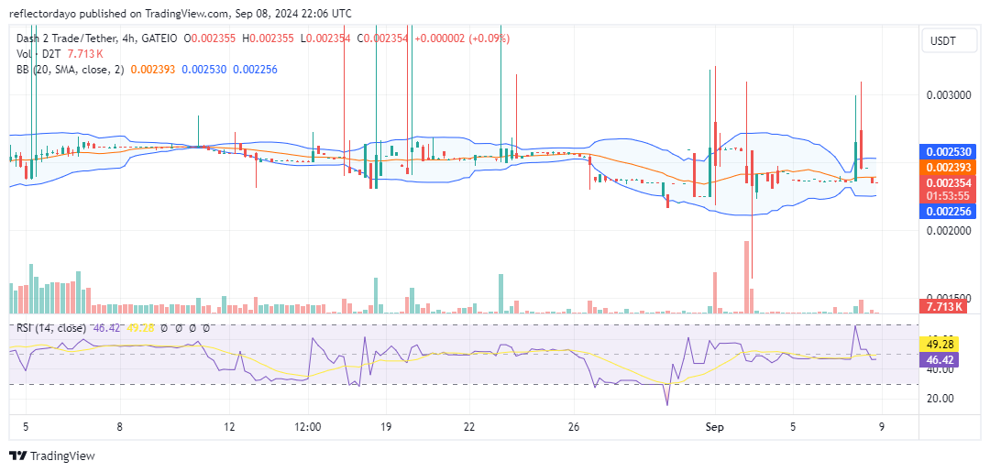Click the open value O0.002355

click(210, 38)
